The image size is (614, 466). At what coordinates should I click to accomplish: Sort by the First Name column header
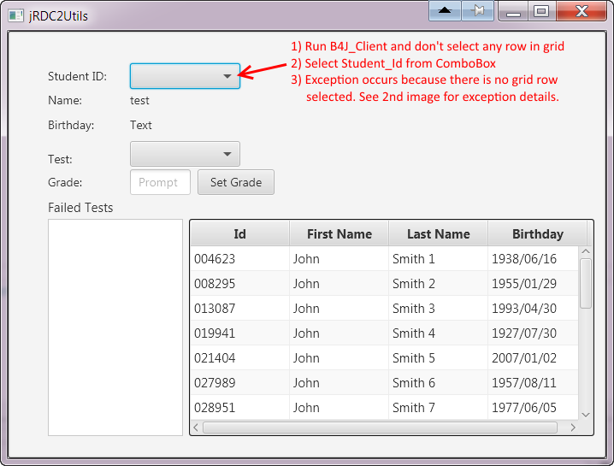click(x=339, y=233)
